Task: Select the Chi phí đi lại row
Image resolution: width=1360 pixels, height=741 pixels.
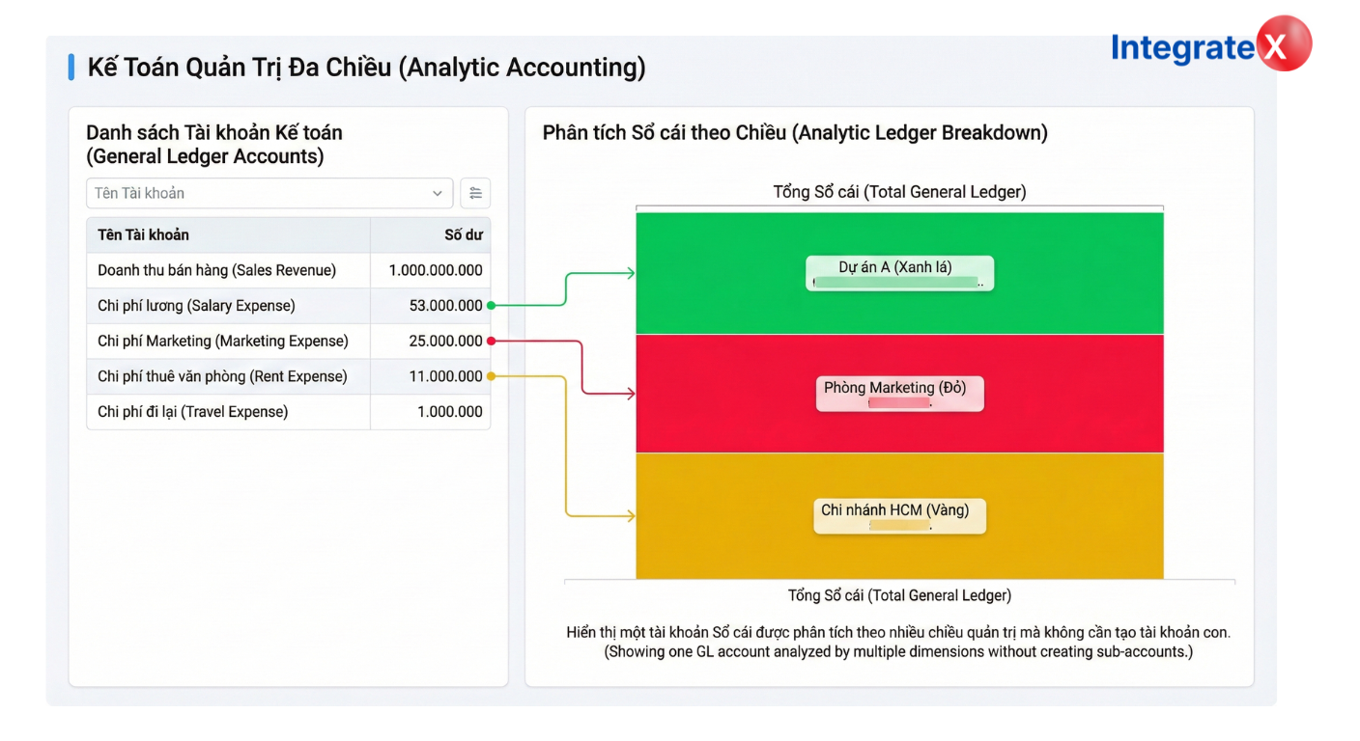Action: (193, 412)
